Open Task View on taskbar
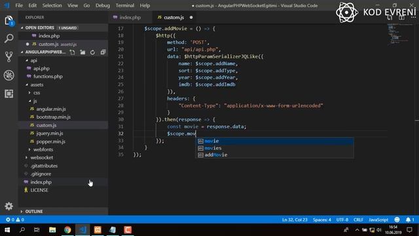This screenshot has height=236, width=419. [x=37, y=230]
